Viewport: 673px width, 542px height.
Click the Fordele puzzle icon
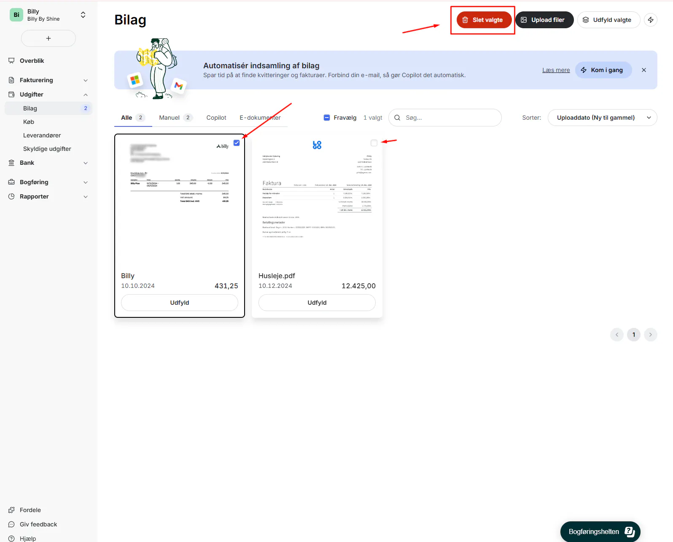click(11, 510)
